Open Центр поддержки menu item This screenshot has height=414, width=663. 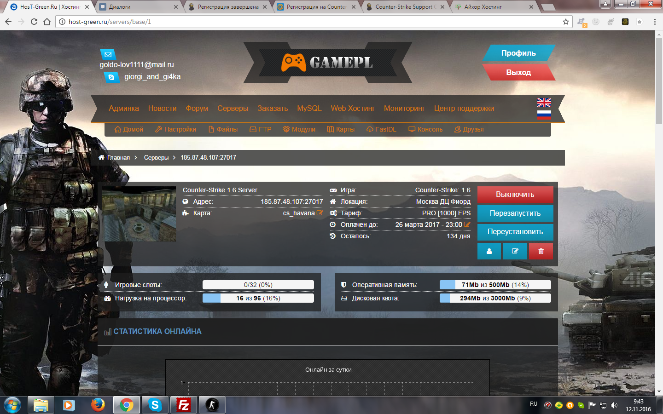(464, 109)
